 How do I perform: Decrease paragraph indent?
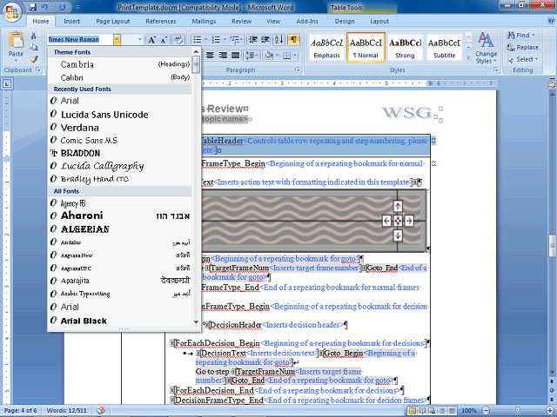click(253, 39)
